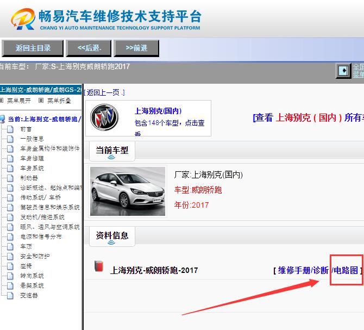Click page icon next to 传动系统/车桥
The height and width of the screenshot is (330, 364).
pos(10,198)
